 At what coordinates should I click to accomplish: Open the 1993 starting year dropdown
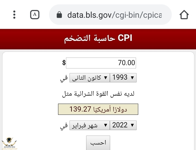pyautogui.click(x=123, y=78)
